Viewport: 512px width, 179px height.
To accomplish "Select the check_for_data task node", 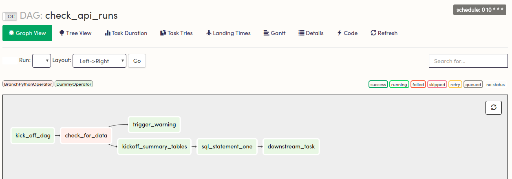I will point(86,135).
